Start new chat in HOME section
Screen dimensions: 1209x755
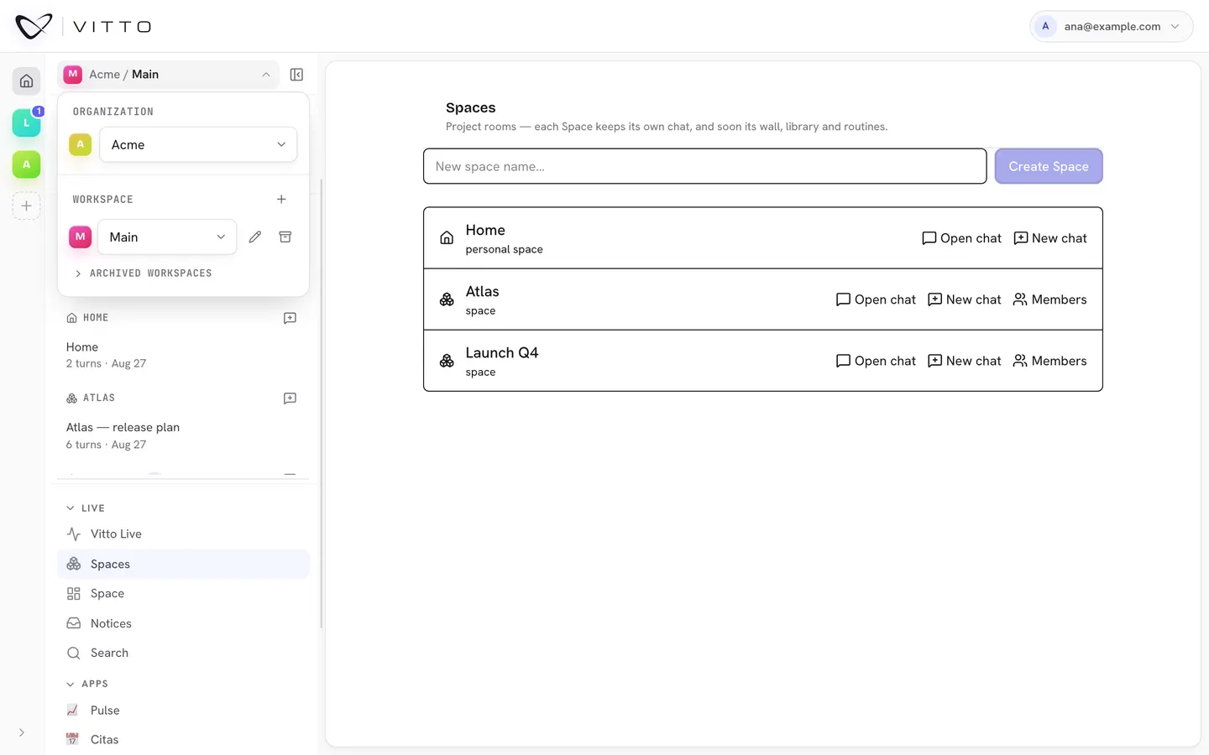click(290, 318)
